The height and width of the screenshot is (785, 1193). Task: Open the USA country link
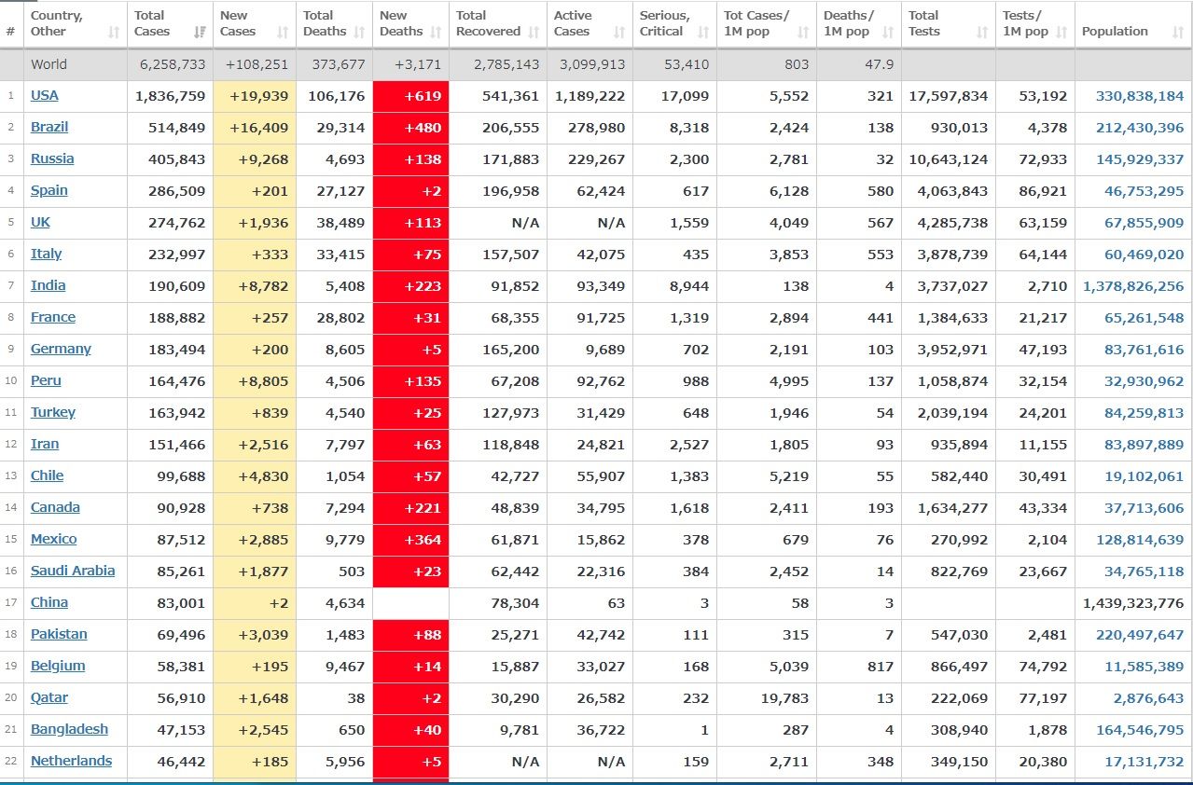[x=44, y=95]
